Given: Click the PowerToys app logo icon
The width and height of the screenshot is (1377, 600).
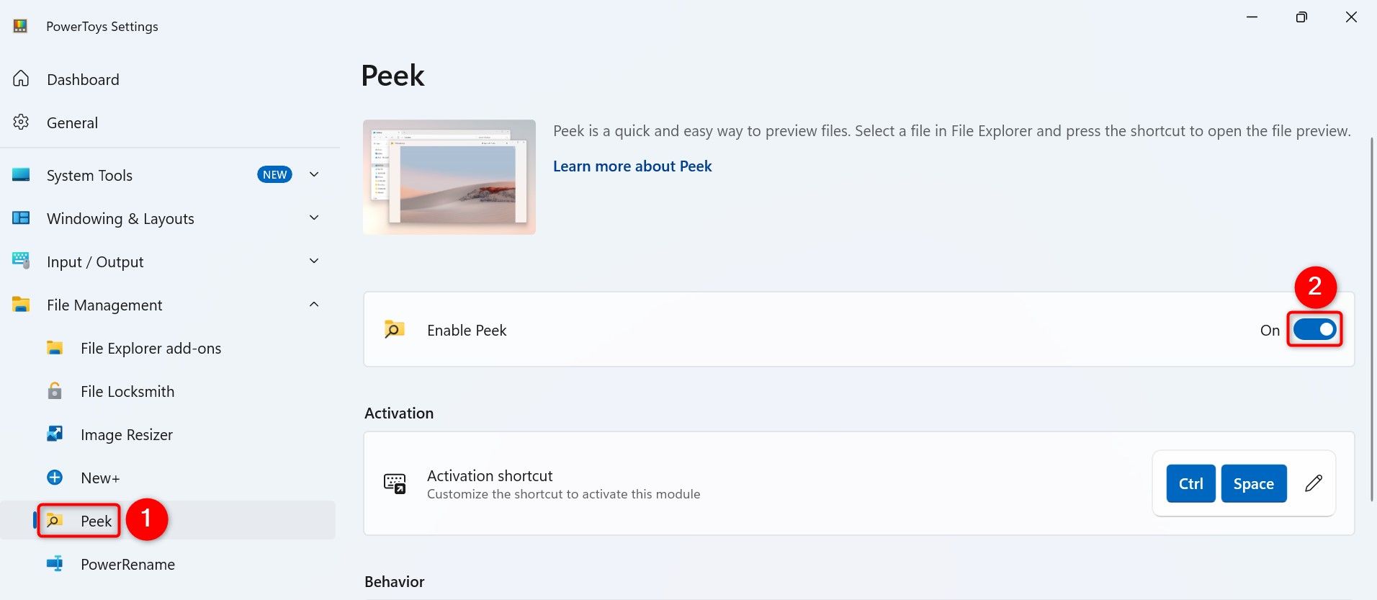Looking at the screenshot, I should [20, 27].
